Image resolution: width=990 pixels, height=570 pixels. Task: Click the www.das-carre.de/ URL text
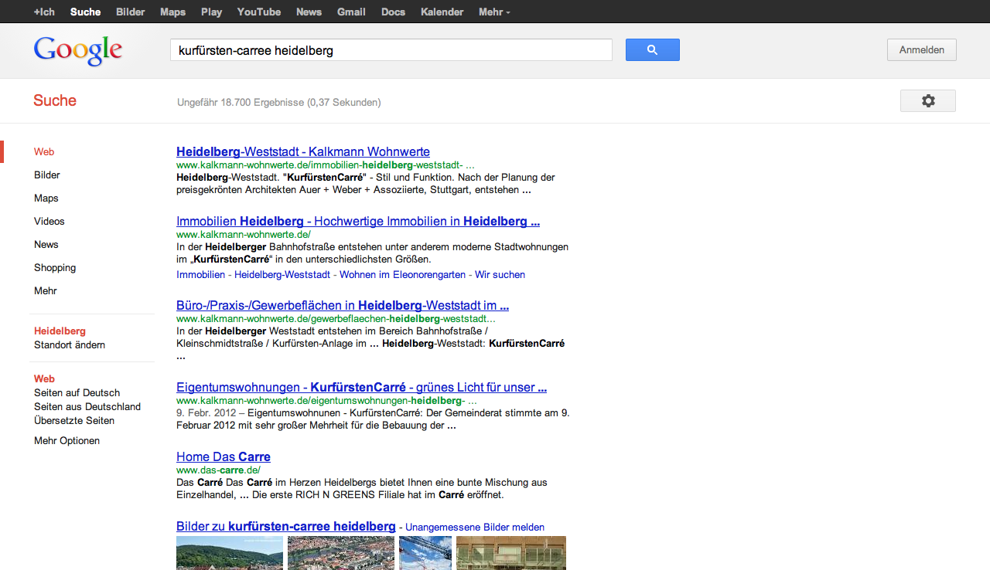click(x=218, y=470)
